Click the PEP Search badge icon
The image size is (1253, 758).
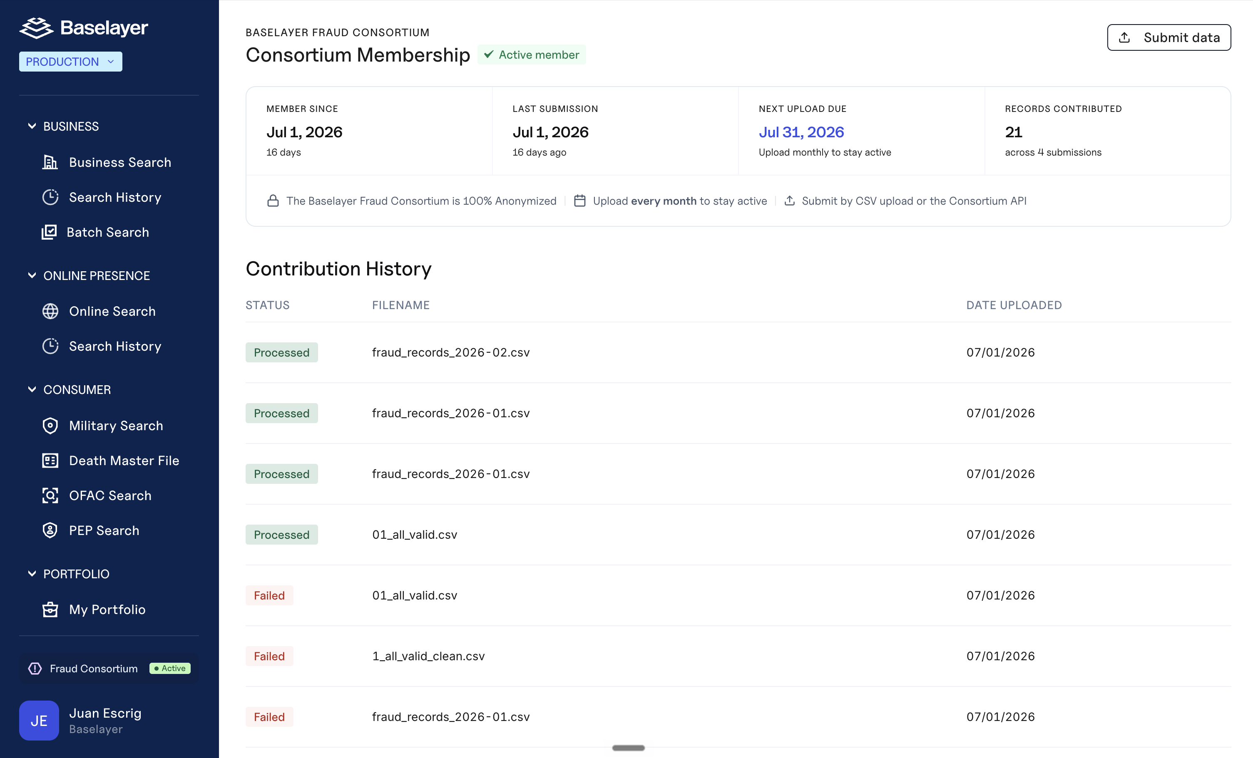(x=50, y=530)
